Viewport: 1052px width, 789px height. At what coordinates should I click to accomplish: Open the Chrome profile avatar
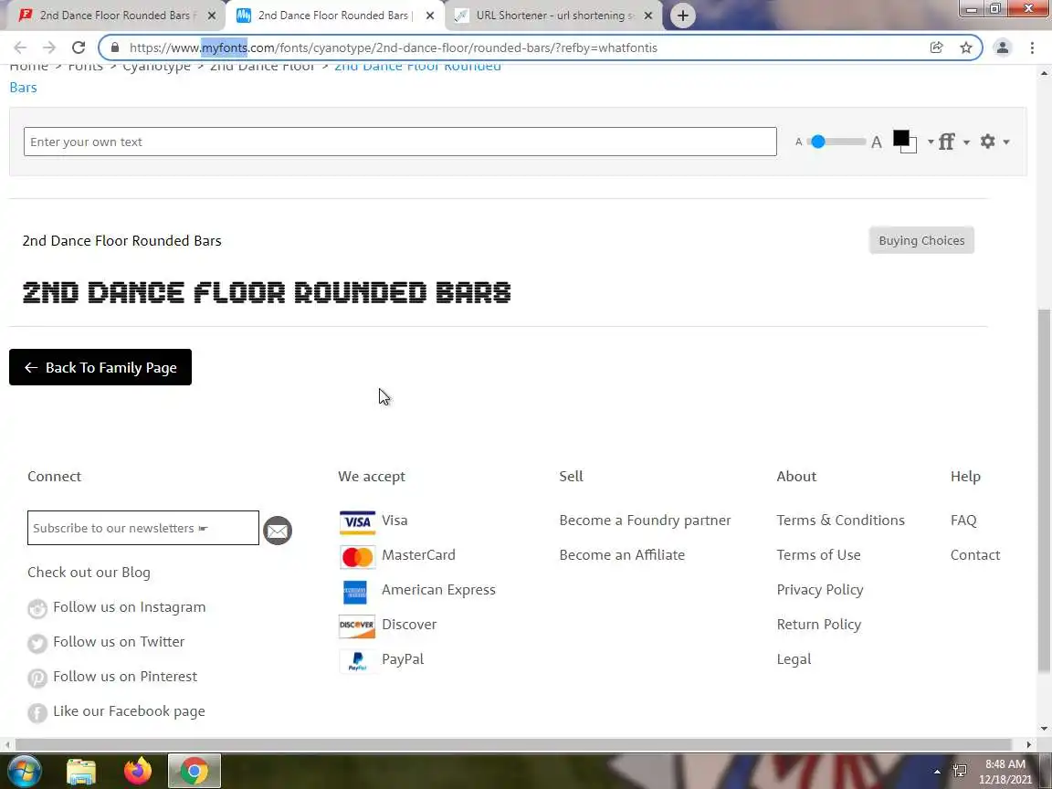click(1003, 47)
